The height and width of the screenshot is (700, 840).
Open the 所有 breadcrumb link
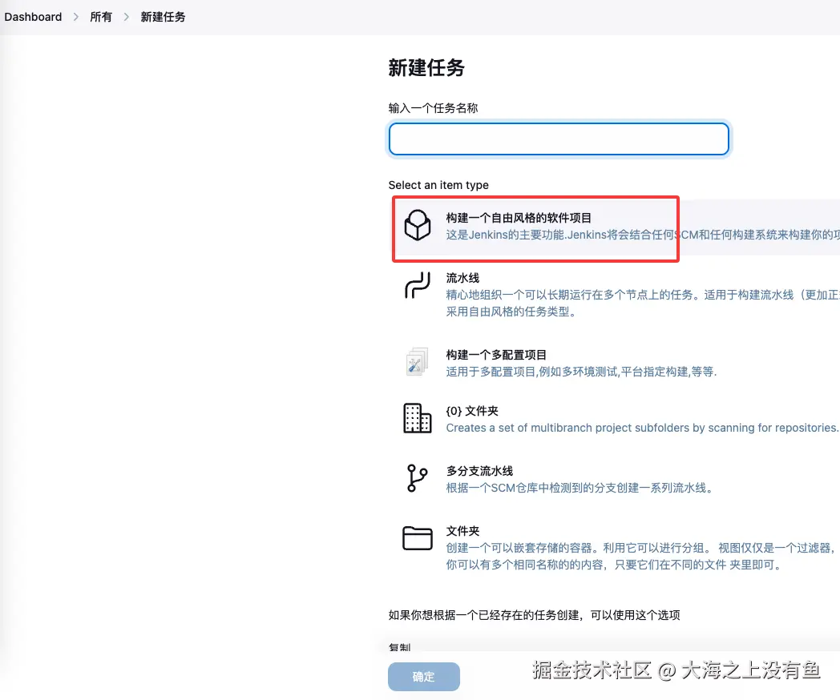pyautogui.click(x=101, y=17)
